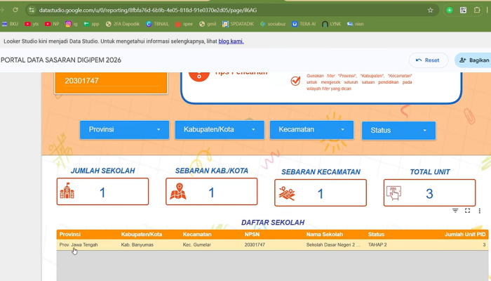Click the NPSN search field showing 20301747

111,81
